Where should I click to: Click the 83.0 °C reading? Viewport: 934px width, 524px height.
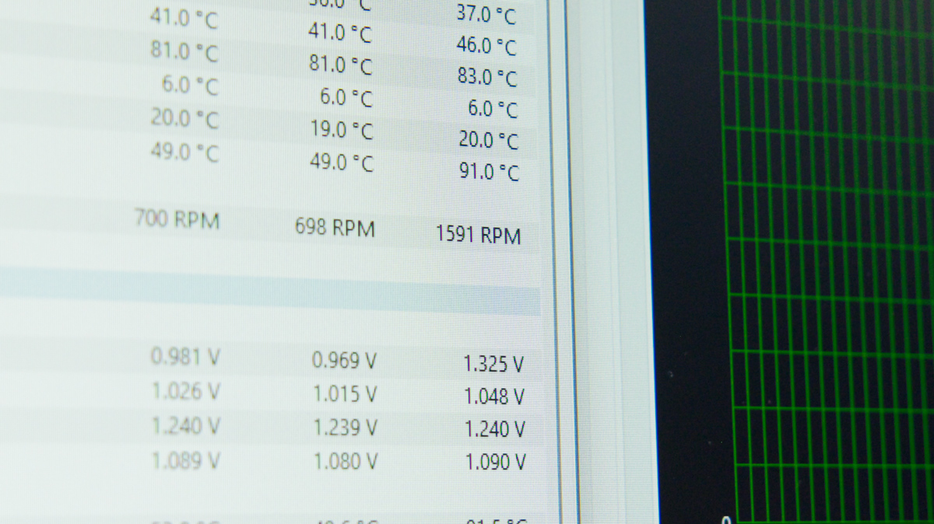coord(487,78)
